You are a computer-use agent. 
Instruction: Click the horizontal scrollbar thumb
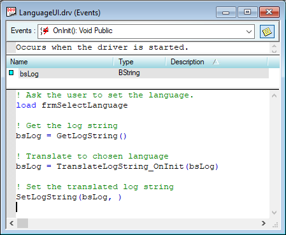pos(22,224)
